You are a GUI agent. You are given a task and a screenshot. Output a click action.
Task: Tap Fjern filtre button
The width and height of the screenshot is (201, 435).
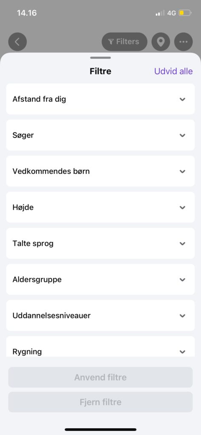(x=100, y=402)
